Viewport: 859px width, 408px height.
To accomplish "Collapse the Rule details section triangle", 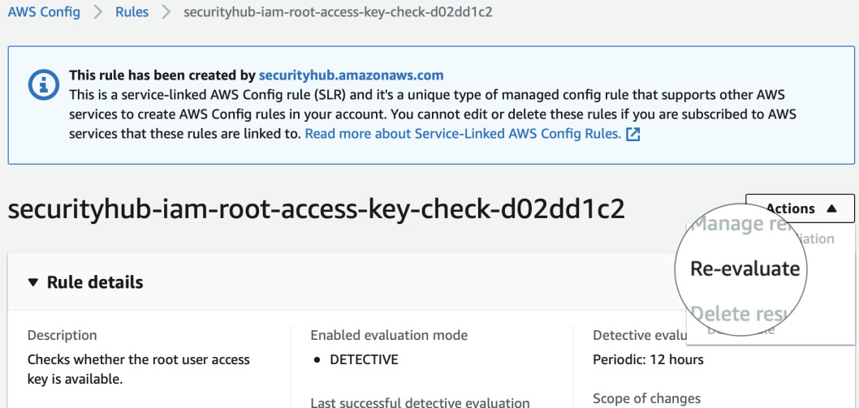I will click(x=32, y=282).
